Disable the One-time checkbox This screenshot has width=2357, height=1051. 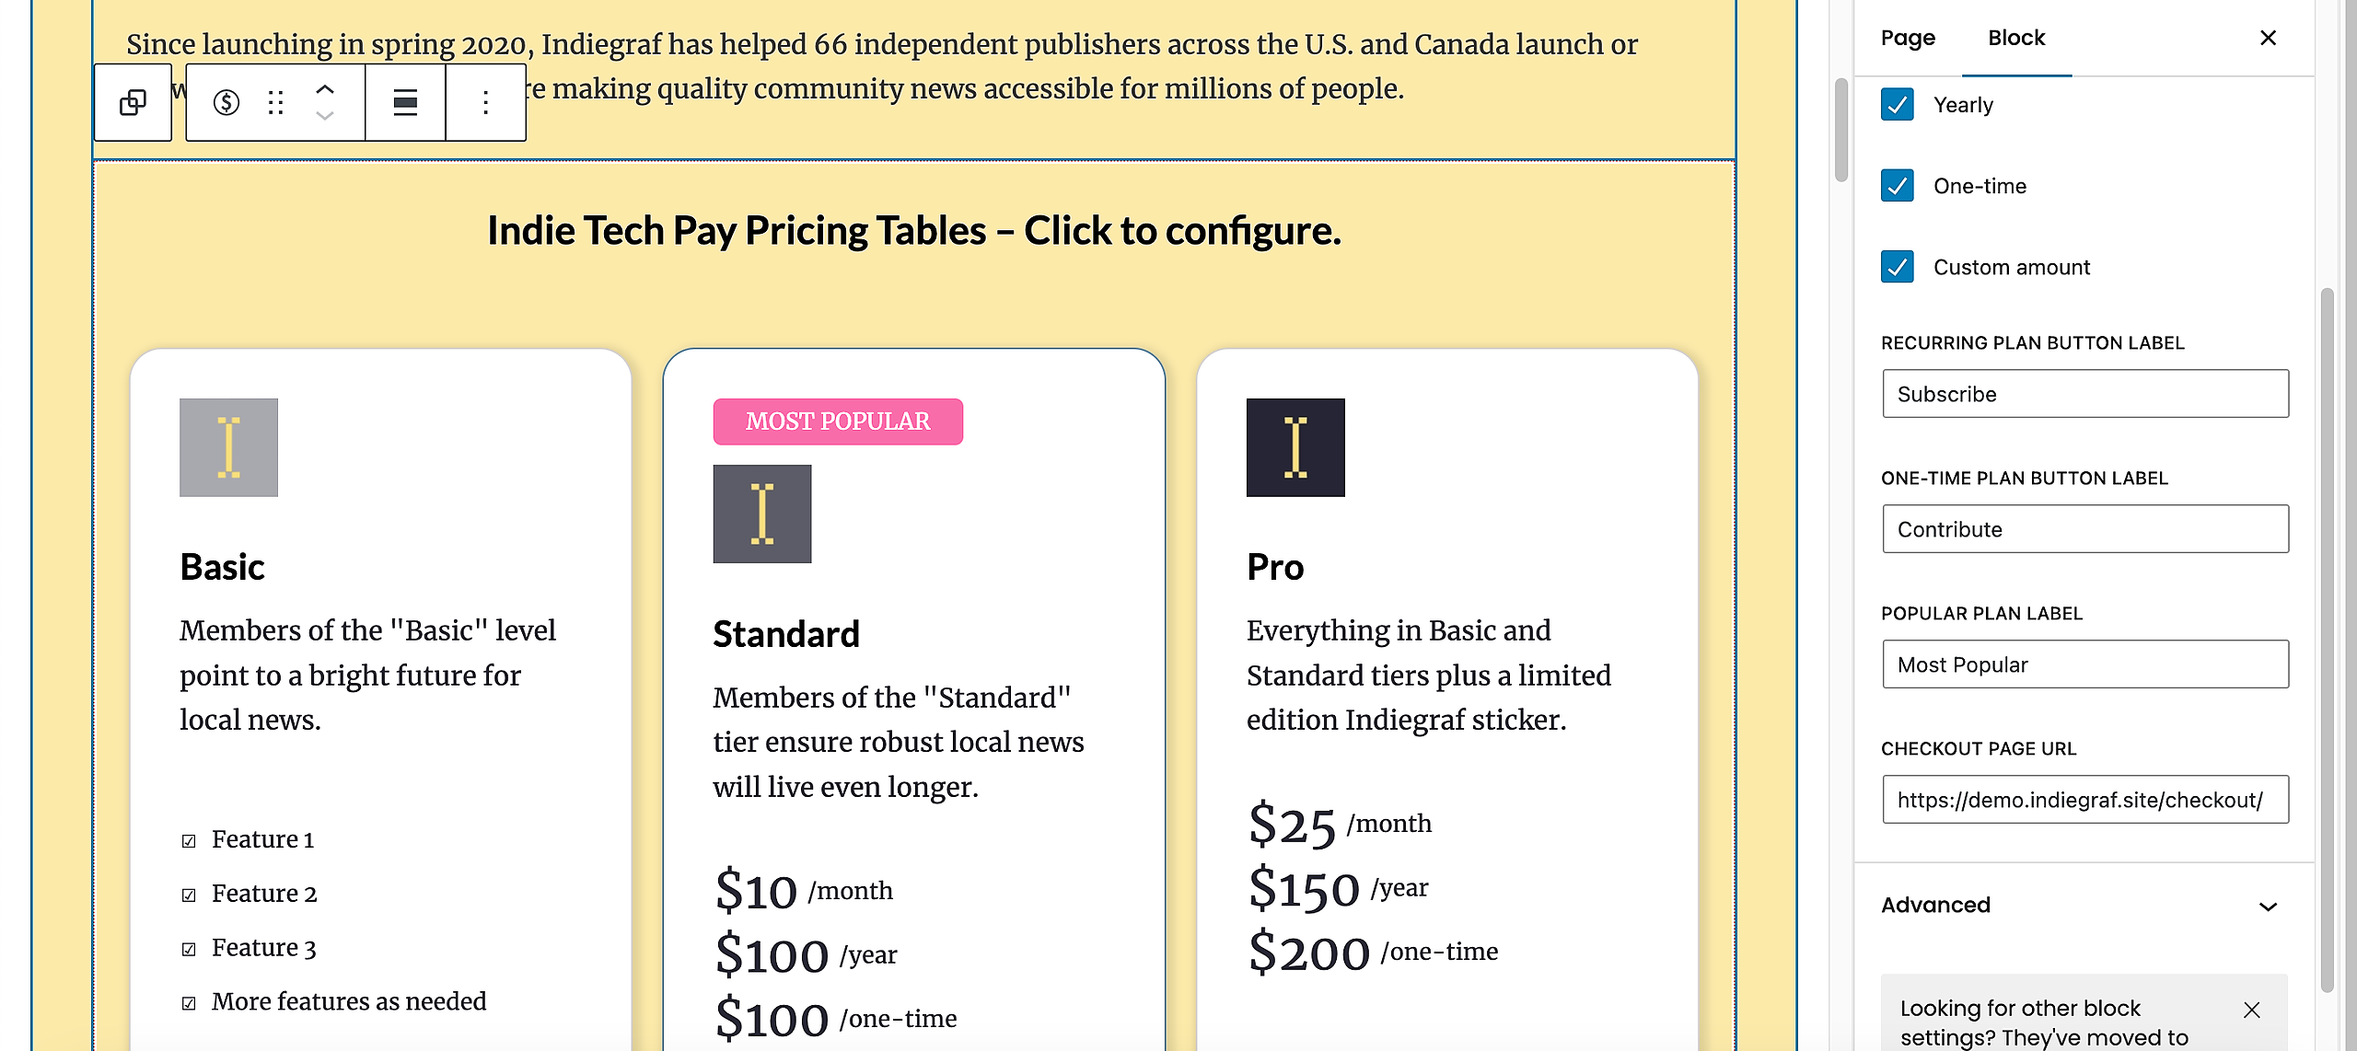tap(1898, 186)
